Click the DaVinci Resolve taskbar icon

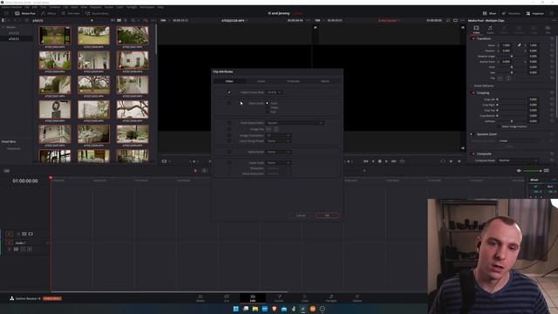pos(303,309)
